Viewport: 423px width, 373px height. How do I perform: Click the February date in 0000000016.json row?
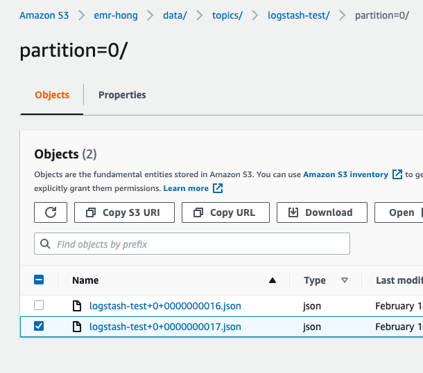coord(399,306)
